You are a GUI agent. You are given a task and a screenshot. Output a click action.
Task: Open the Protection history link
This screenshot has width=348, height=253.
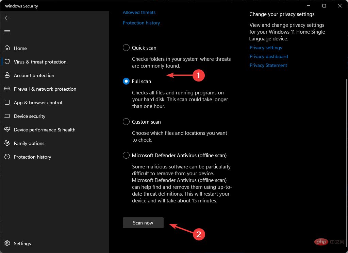click(141, 23)
